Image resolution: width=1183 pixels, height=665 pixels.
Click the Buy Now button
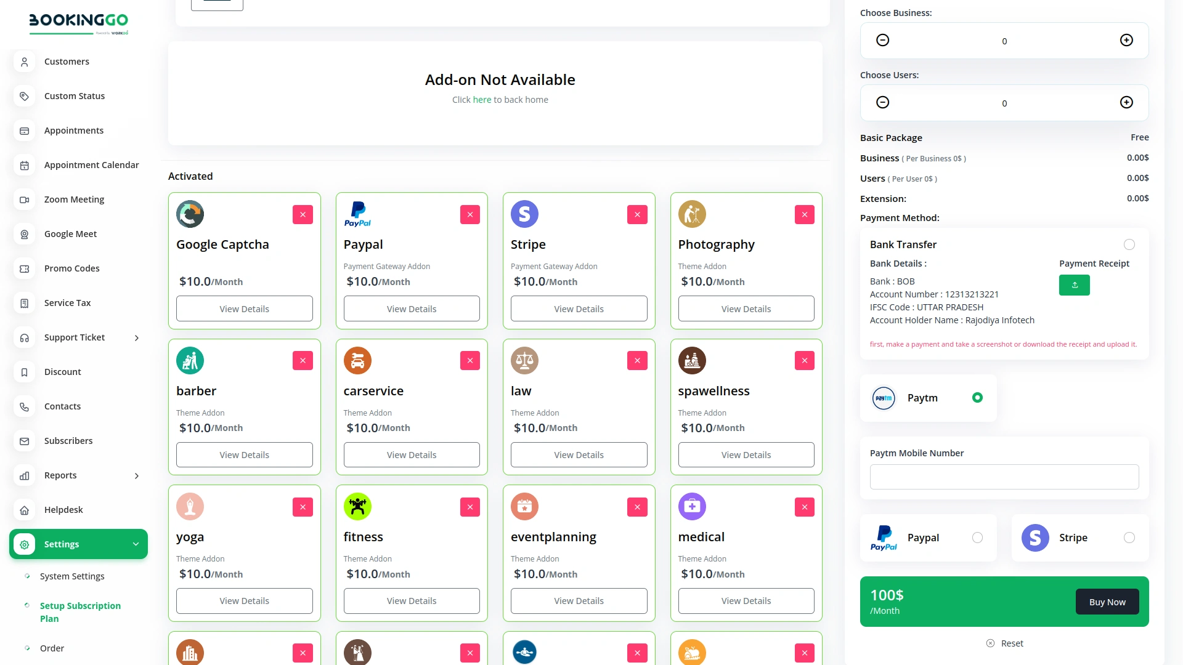pyautogui.click(x=1107, y=602)
